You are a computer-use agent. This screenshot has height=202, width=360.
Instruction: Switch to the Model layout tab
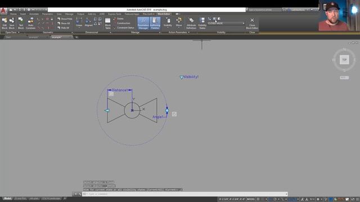click(x=7, y=198)
